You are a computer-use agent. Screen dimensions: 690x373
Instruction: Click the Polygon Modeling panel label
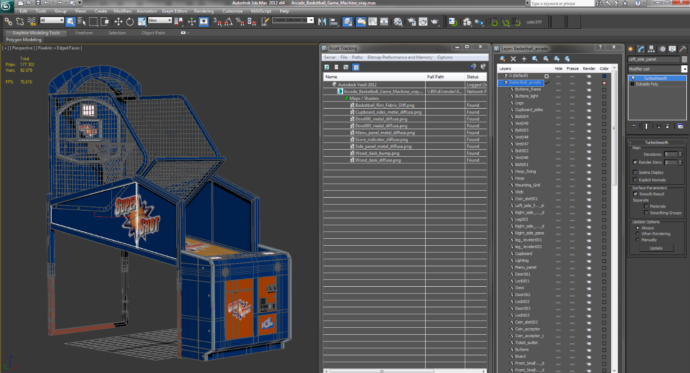pyautogui.click(x=24, y=40)
